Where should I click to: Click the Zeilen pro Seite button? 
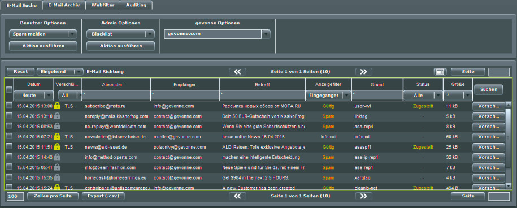click(x=53, y=196)
